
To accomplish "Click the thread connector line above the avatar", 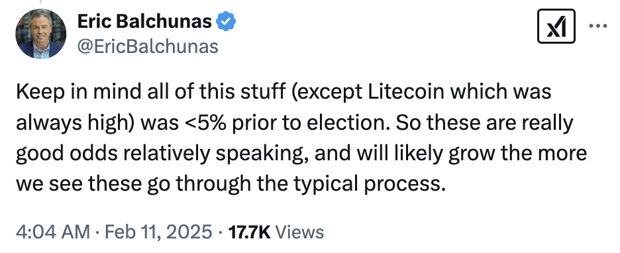I will [40, 3].
